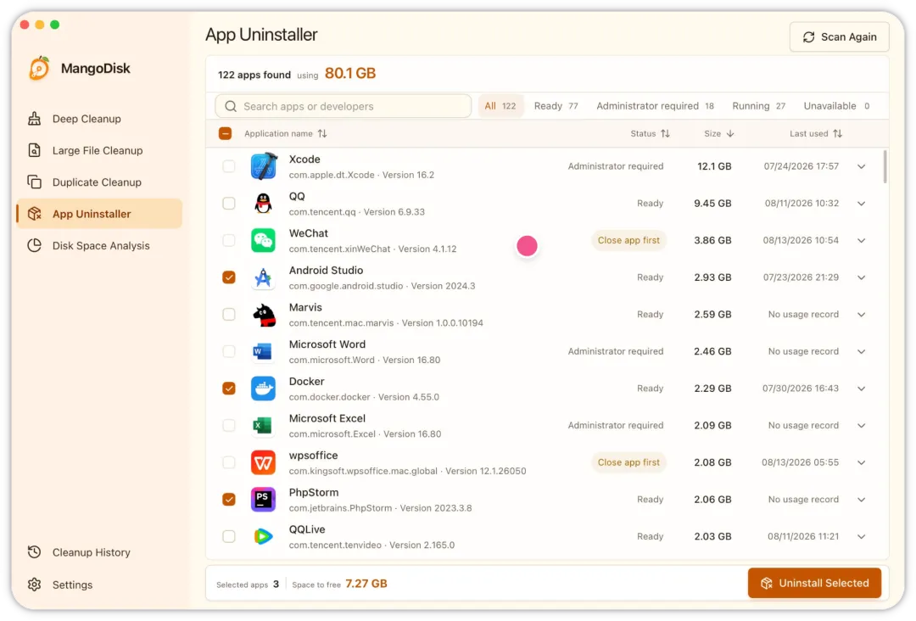Uncheck the PhpStorm checkbox
Screen dimensions: 916x621
229,500
